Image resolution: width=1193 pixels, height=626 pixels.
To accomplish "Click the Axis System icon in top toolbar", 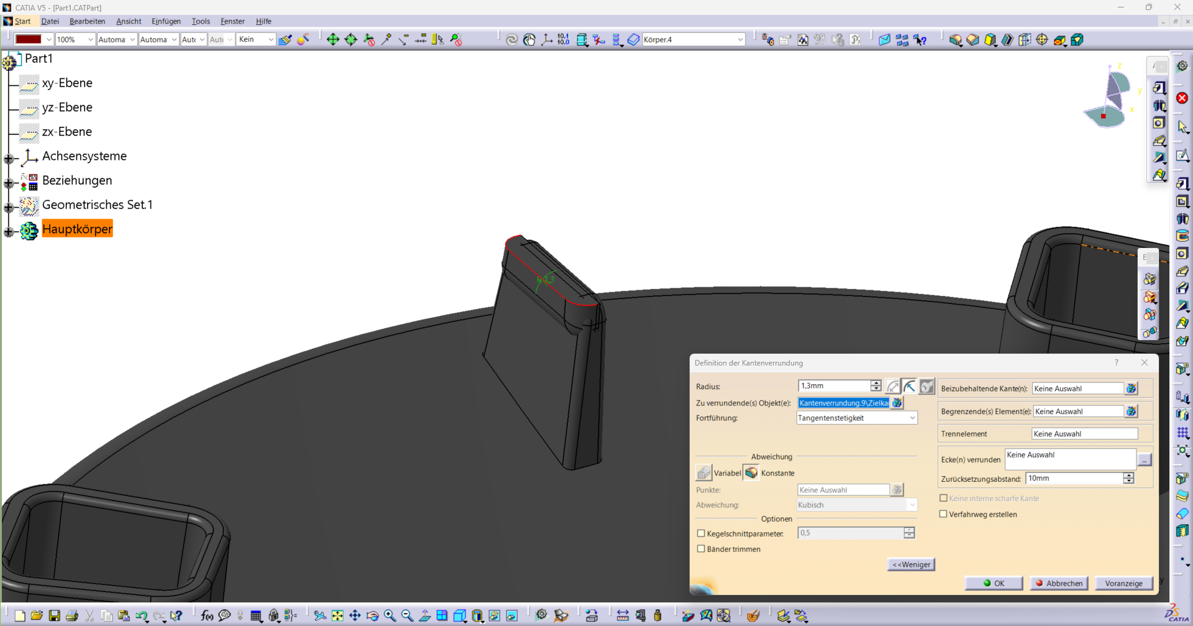I will [x=546, y=40].
